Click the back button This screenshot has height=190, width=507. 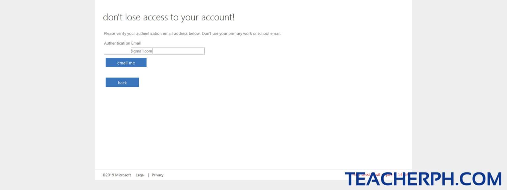[122, 82]
